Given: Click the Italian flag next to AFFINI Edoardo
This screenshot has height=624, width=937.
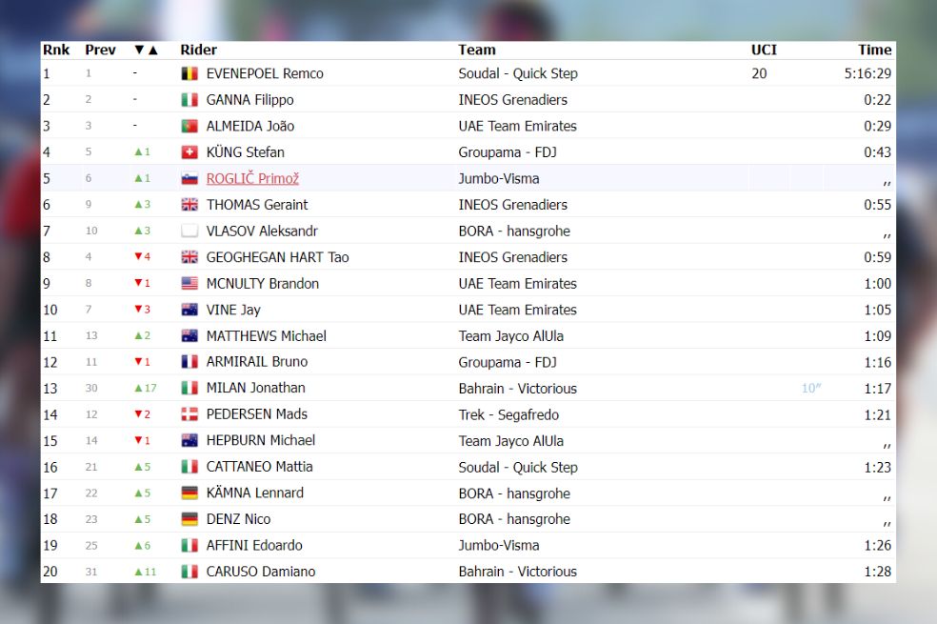Looking at the screenshot, I should [189, 545].
